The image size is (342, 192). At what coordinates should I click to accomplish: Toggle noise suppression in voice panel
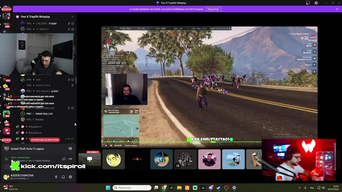pos(64,159)
